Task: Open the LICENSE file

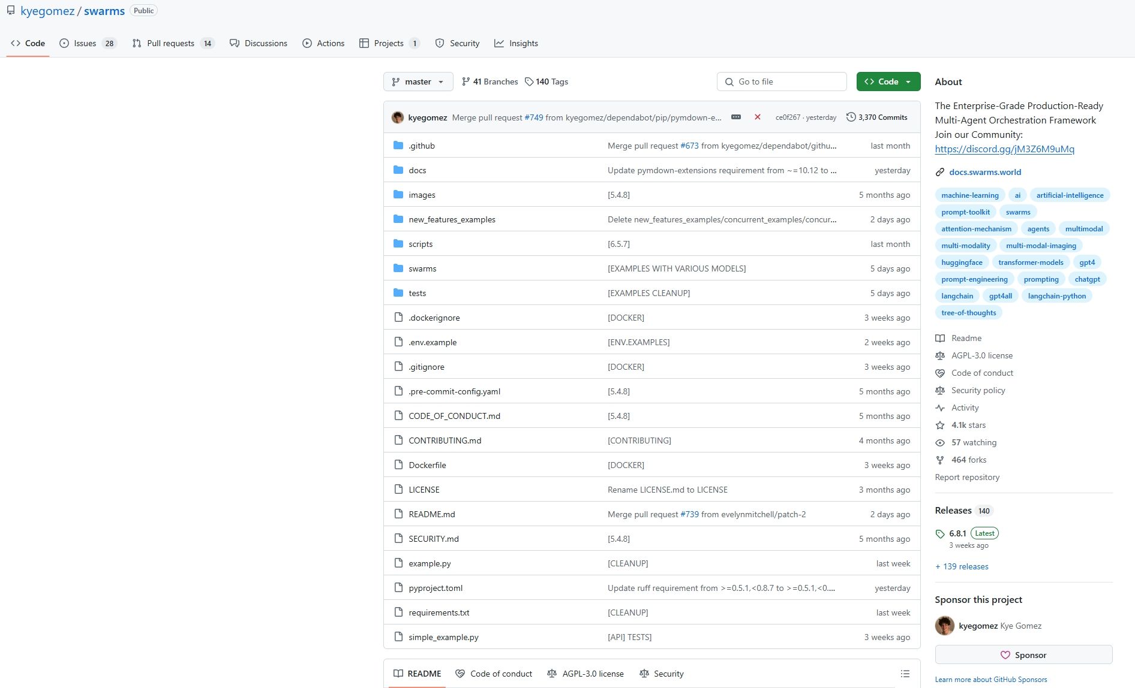Action: pyautogui.click(x=424, y=490)
